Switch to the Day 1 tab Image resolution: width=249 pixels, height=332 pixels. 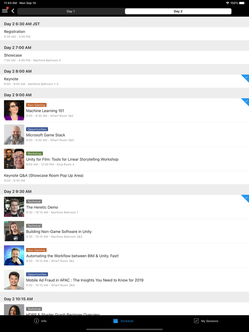[71, 11]
